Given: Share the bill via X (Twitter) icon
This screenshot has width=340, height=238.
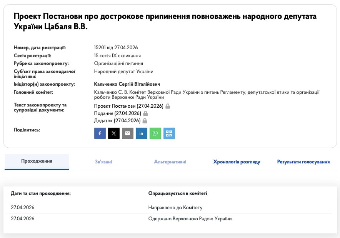Looking at the screenshot, I should point(113,133).
